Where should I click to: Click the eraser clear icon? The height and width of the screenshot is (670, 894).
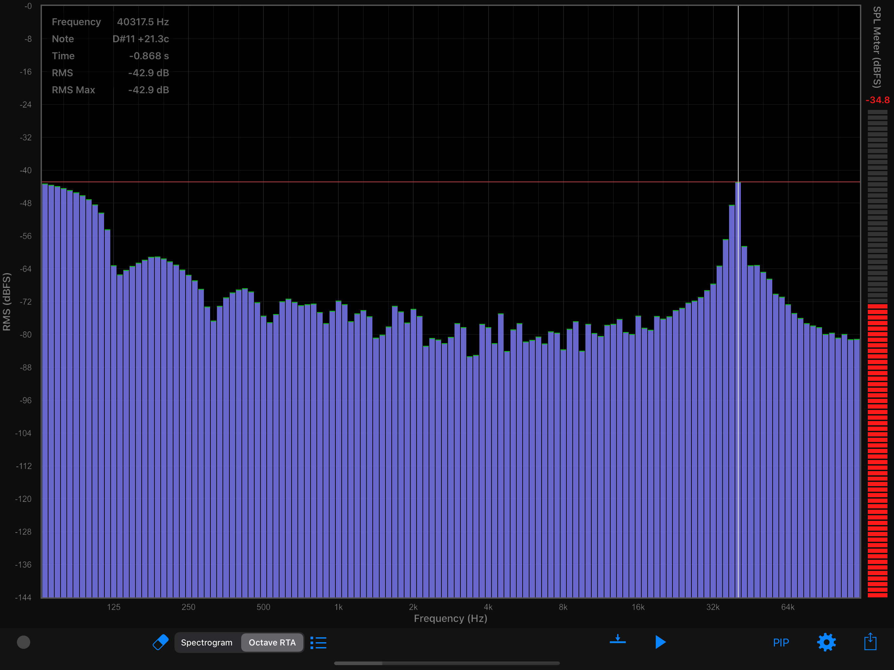tap(160, 642)
